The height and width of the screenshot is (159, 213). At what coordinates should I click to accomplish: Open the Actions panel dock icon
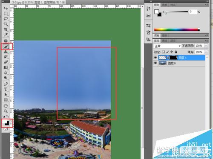148,16
